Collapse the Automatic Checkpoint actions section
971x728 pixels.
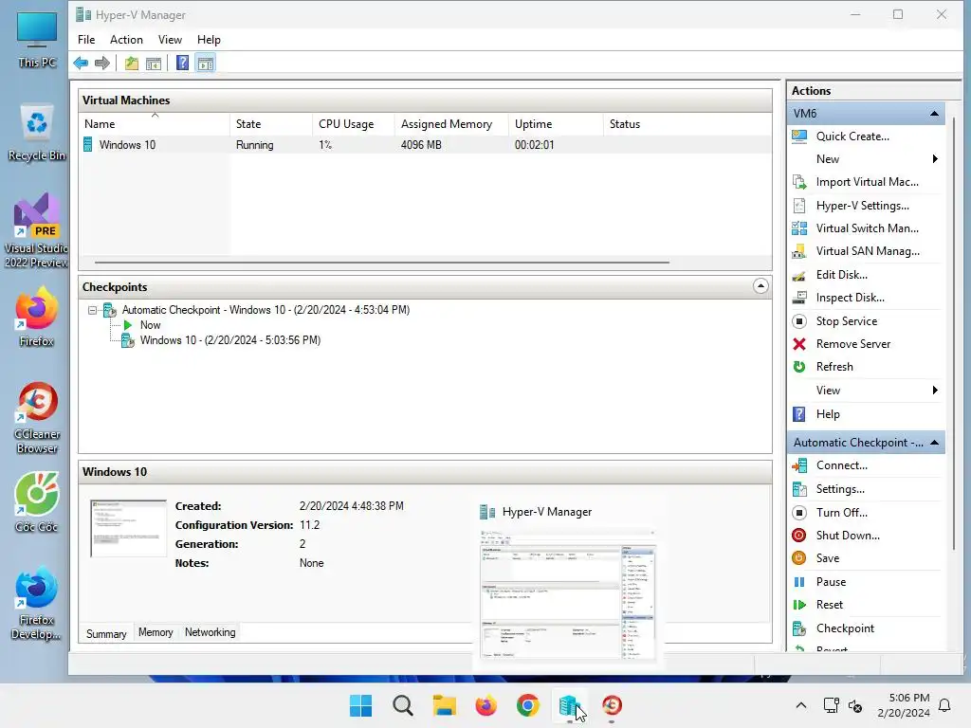click(934, 443)
